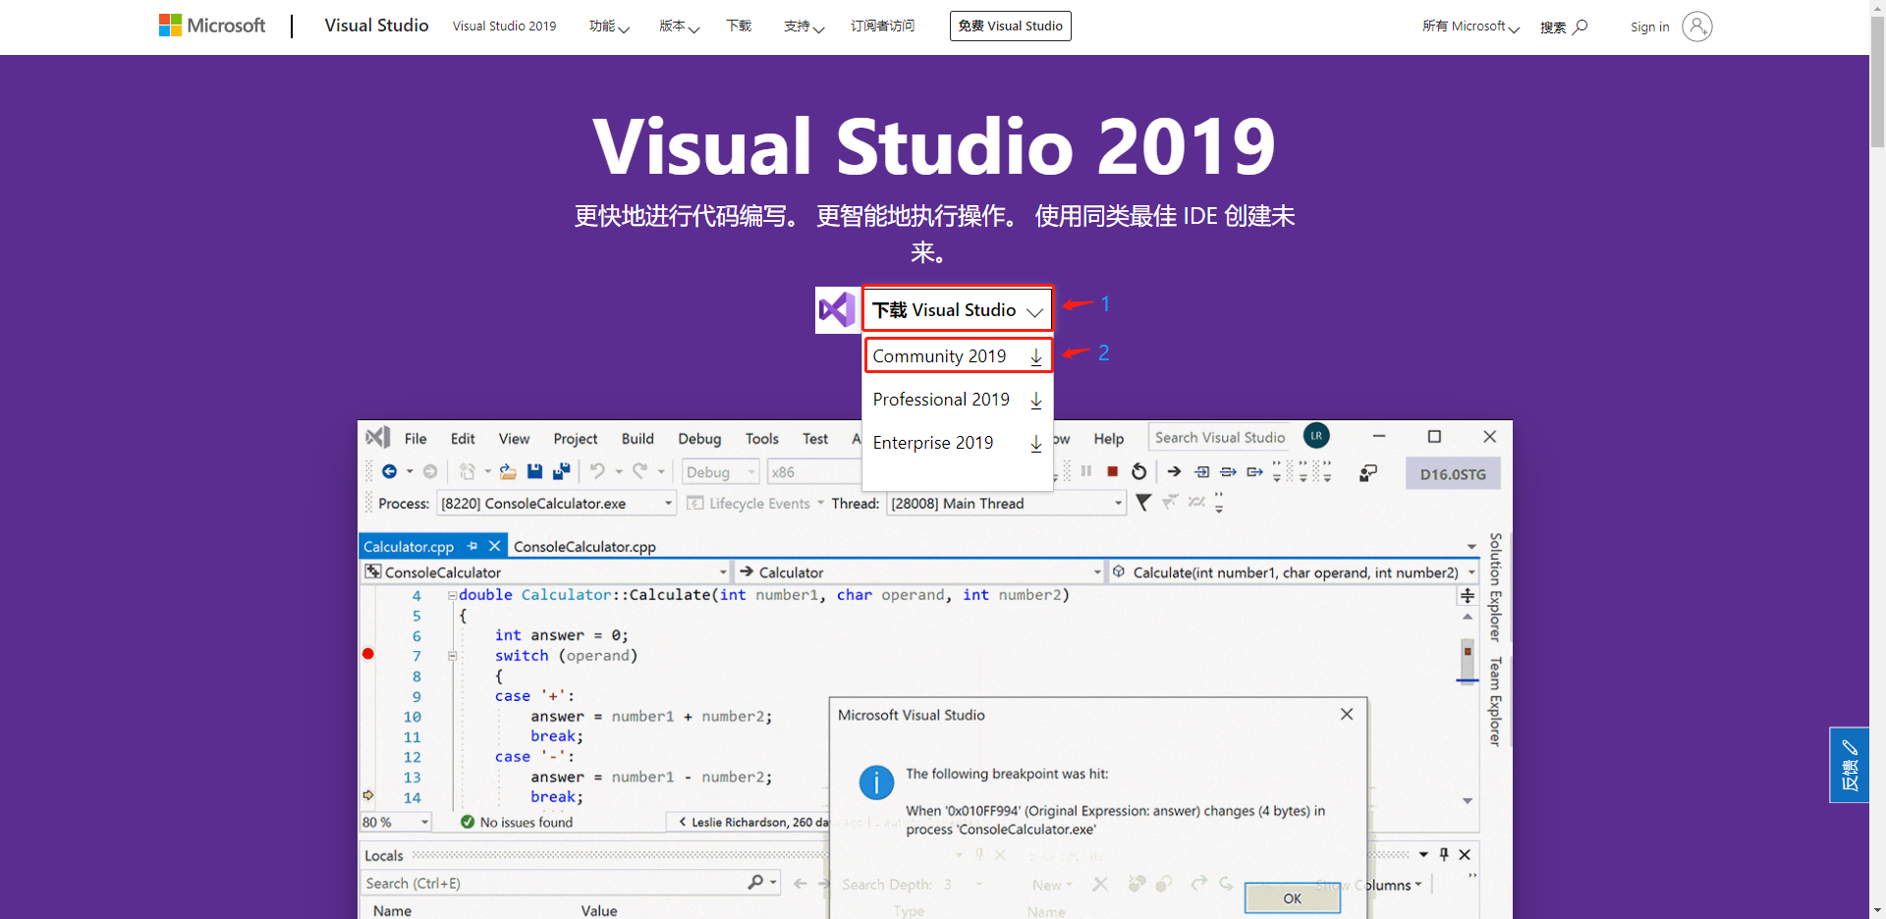Select Community 2019 download option

pos(957,355)
